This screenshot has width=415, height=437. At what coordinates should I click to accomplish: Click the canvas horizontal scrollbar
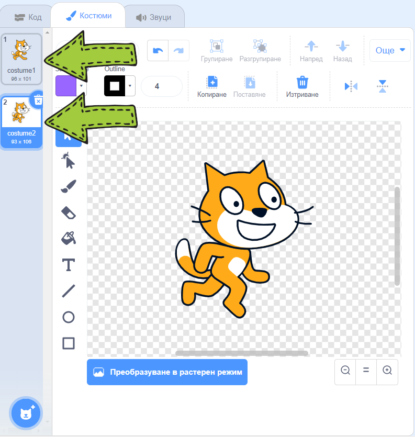coord(242,353)
